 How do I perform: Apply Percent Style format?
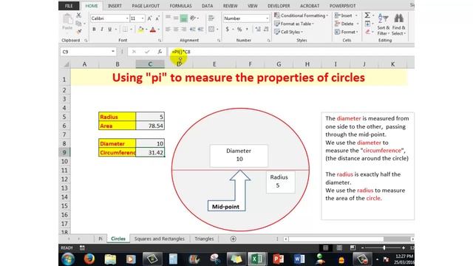[x=239, y=30]
